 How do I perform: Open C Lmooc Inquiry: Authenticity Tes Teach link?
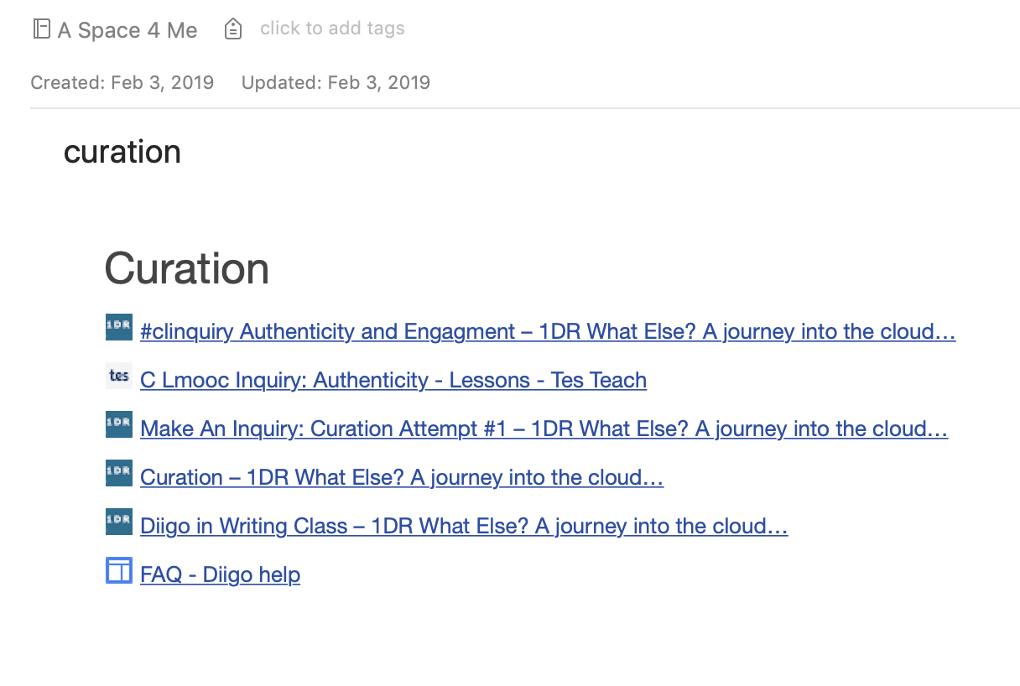tap(393, 380)
